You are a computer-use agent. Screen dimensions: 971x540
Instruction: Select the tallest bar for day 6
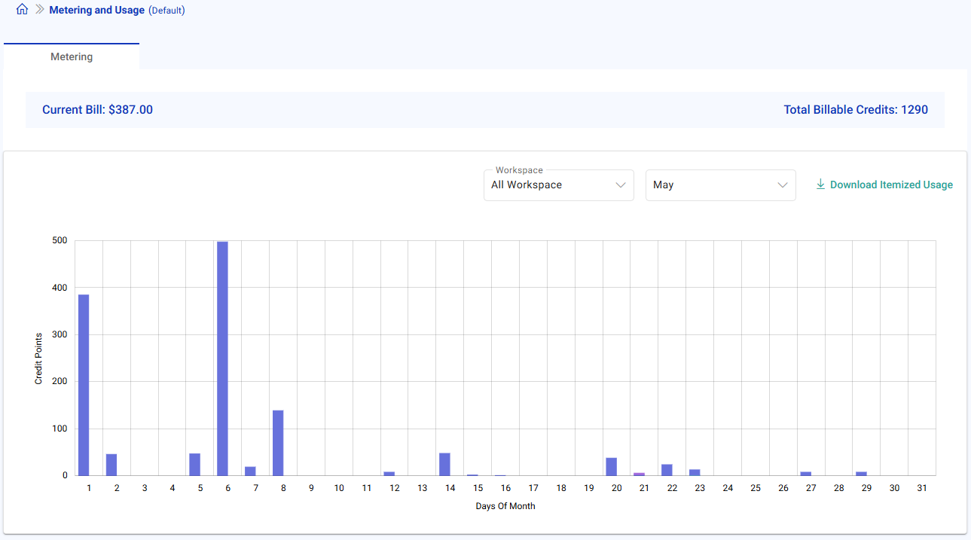pos(222,358)
